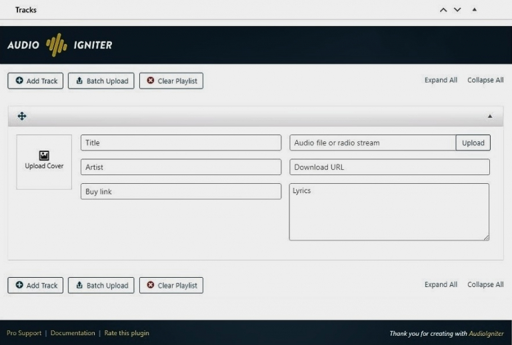Open the Documentation footer link
Image resolution: width=512 pixels, height=345 pixels.
click(73, 333)
